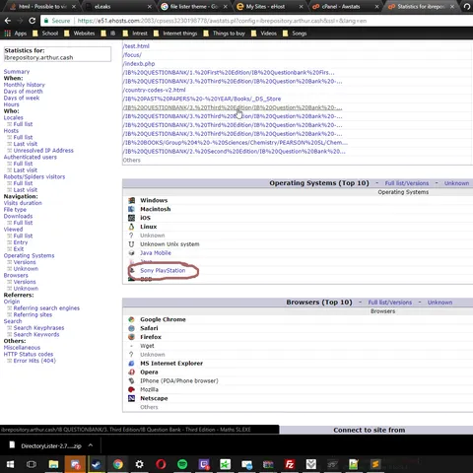Viewport: 473px width, 473px height.
Task: Open Downloads in sidebar
Action: 18,216
